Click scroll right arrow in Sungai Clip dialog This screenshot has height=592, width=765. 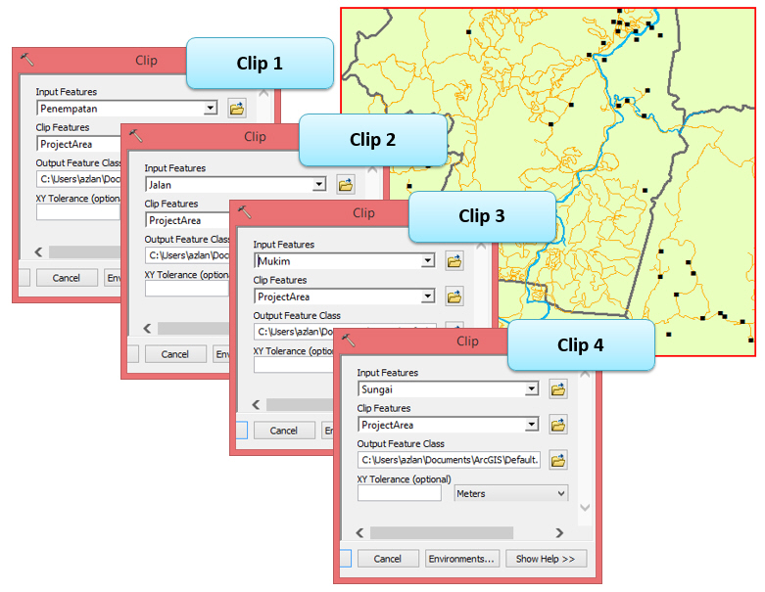(559, 533)
